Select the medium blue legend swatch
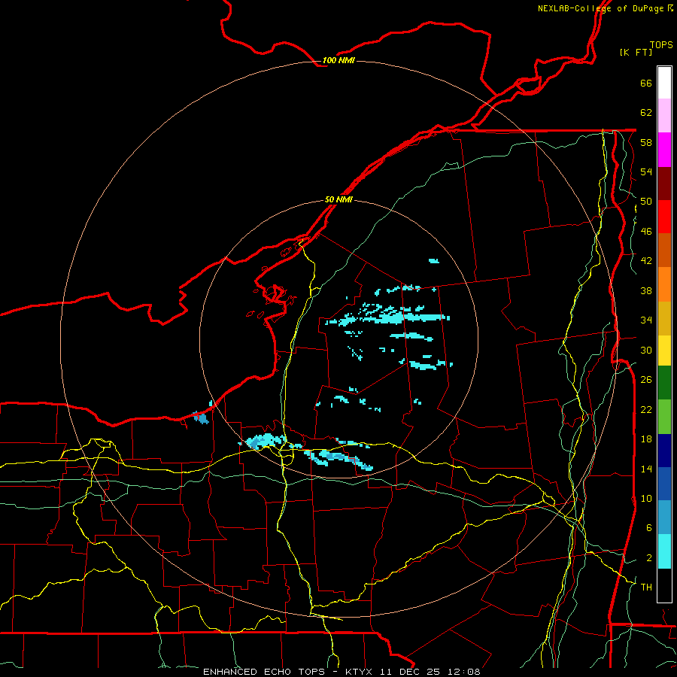 click(x=664, y=484)
